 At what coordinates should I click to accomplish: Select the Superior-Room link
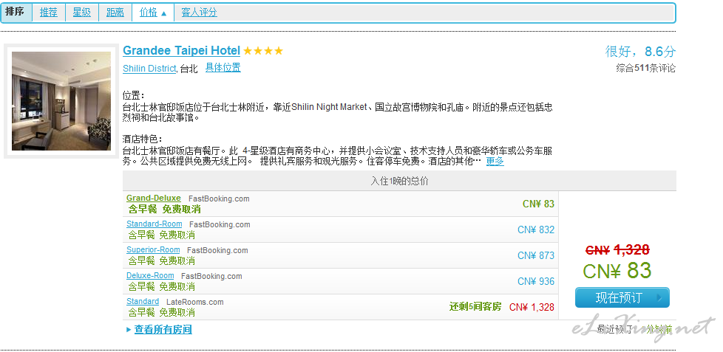pyautogui.click(x=153, y=250)
